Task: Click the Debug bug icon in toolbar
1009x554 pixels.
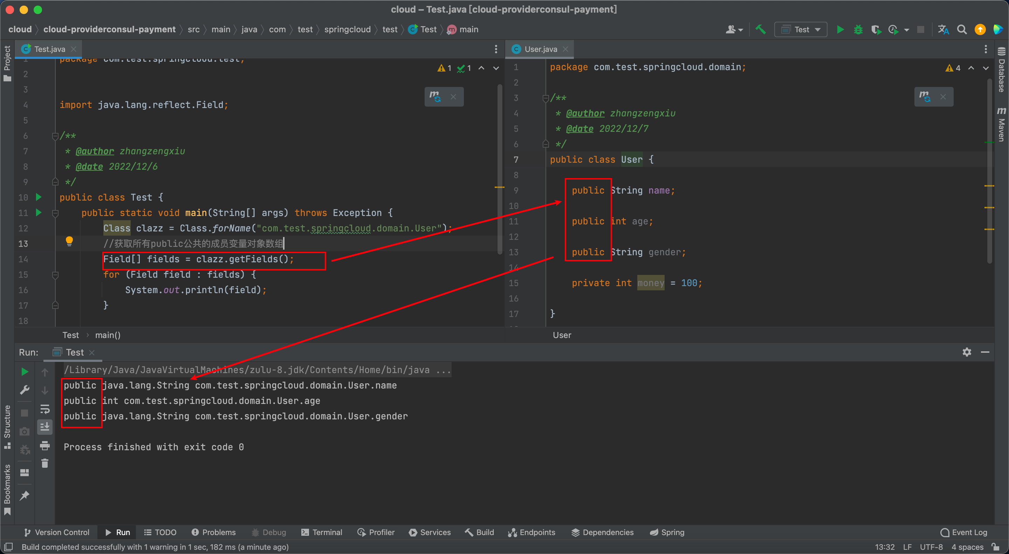Action: 858,30
